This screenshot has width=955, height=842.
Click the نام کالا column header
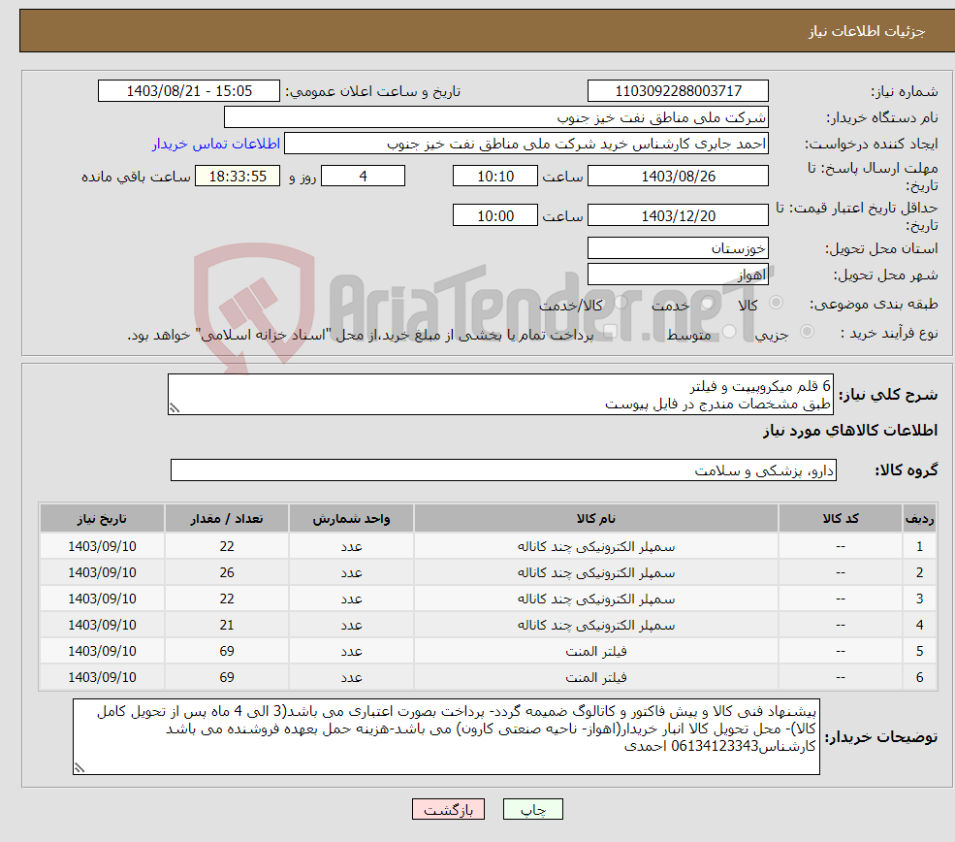[595, 518]
